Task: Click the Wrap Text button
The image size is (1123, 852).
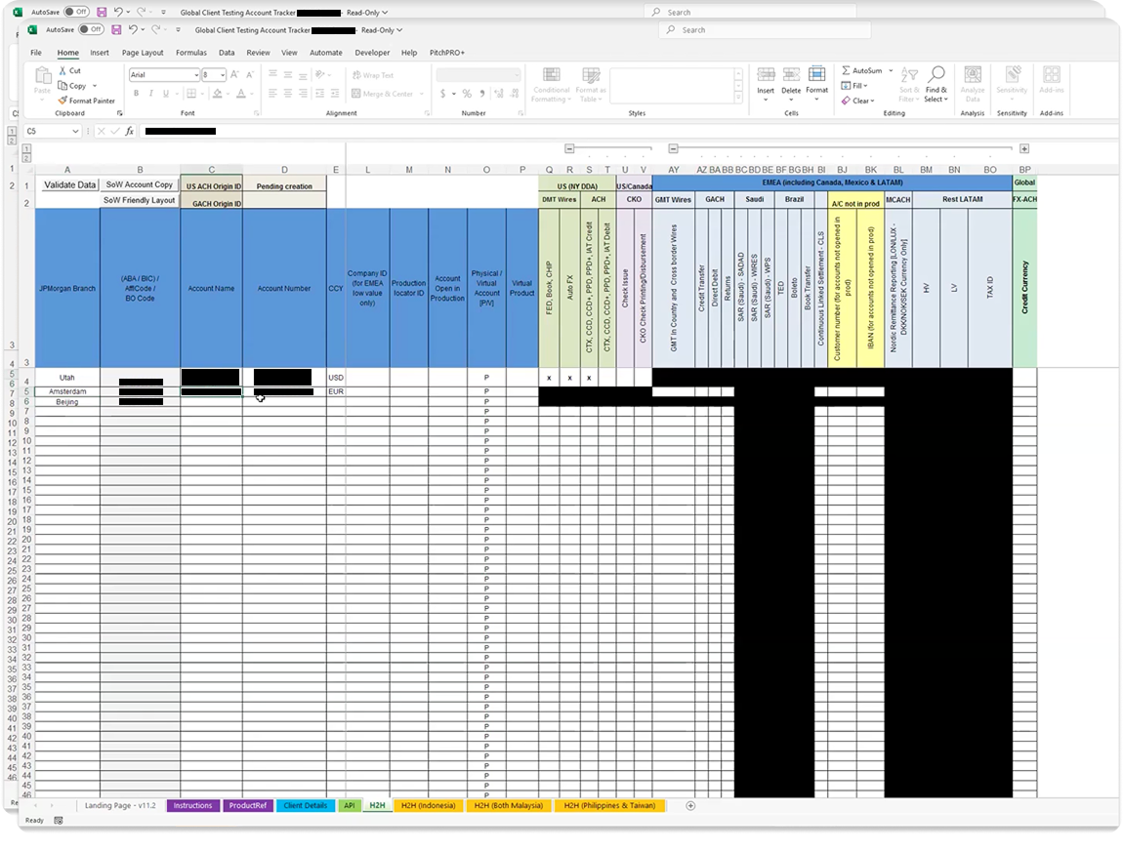Action: (371, 75)
